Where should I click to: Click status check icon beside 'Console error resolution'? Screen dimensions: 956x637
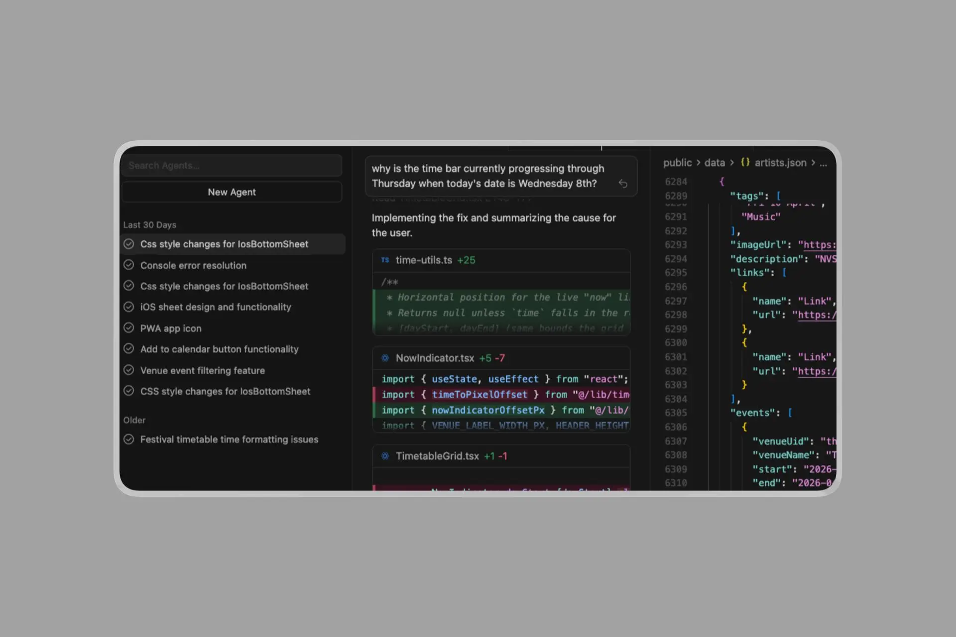coord(129,265)
